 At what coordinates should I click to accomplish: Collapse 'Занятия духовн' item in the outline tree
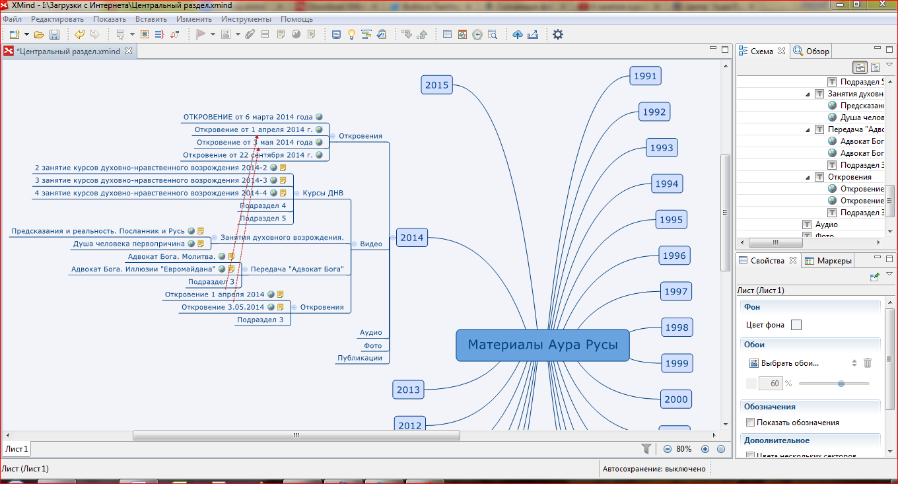coord(808,94)
